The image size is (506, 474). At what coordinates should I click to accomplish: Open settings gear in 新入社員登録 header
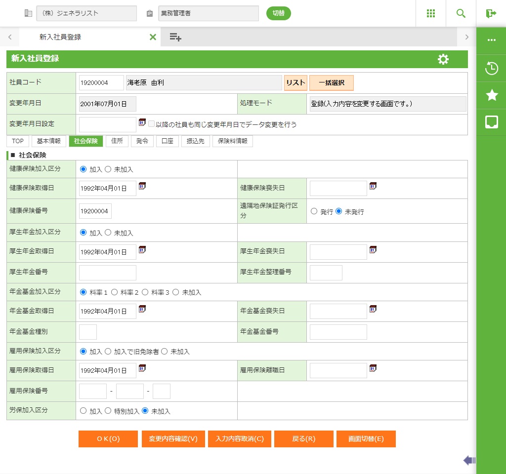[443, 59]
